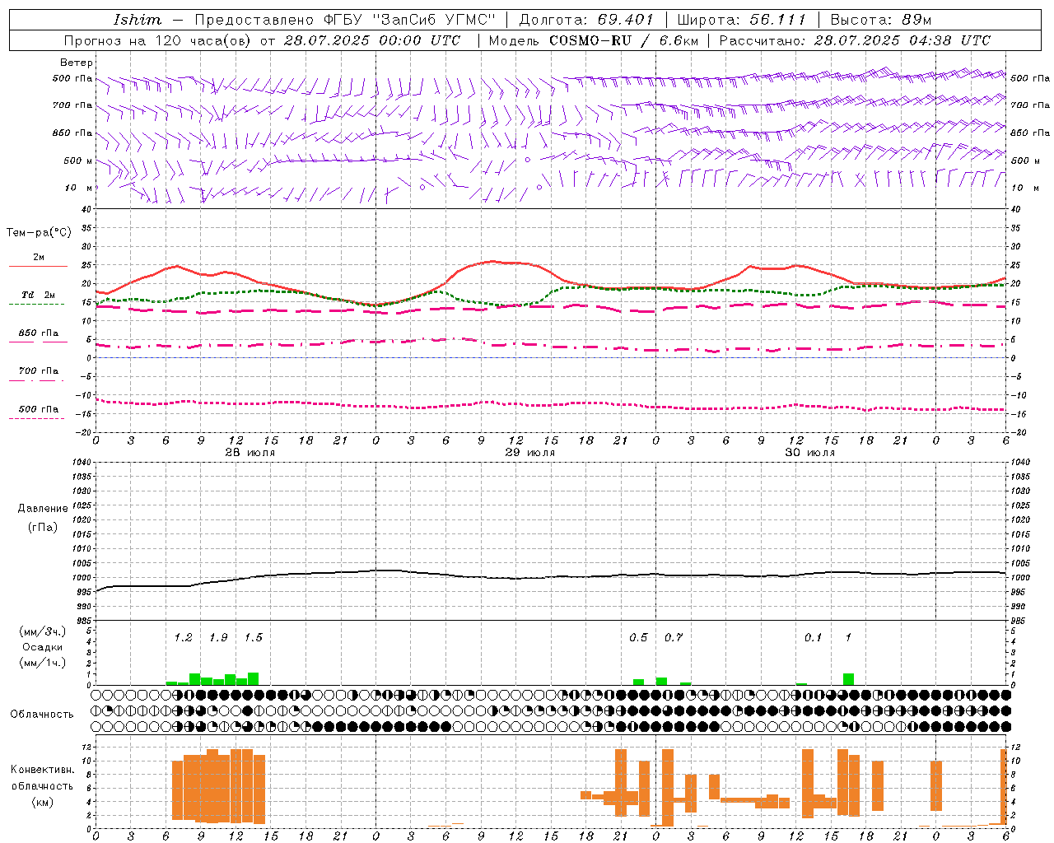This screenshot has height=843, width=1054.
Task: Select the "Давление" pressure panel label
Action: 43,509
